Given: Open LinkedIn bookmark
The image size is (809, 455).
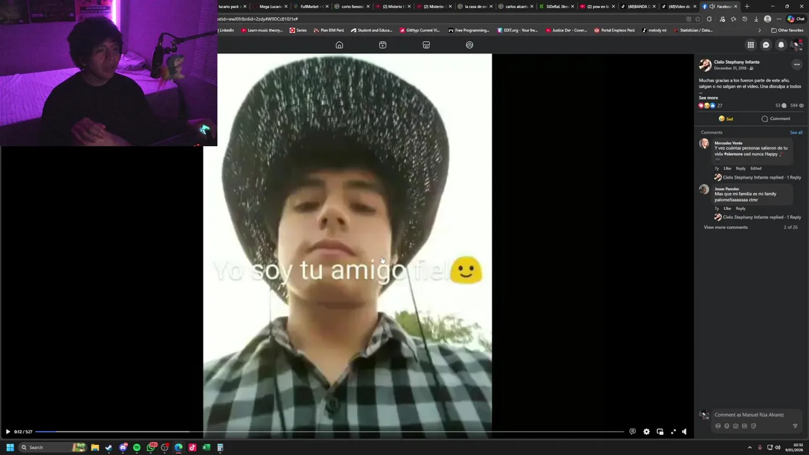Looking at the screenshot, I should [225, 30].
